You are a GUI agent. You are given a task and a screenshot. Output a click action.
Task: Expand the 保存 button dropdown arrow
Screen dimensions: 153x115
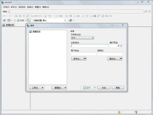point(85,59)
